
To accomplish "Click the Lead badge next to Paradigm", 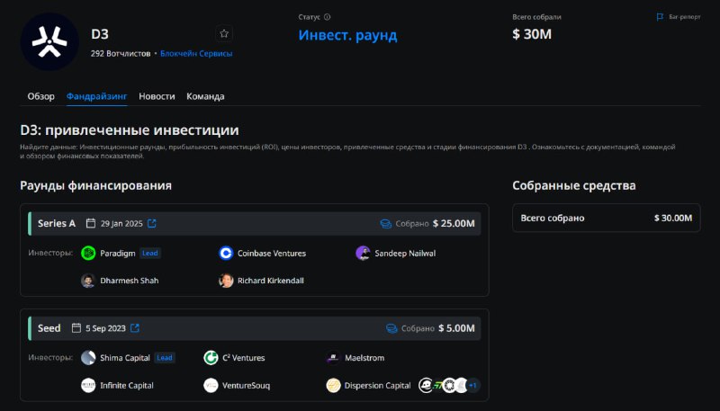I will pyautogui.click(x=150, y=254).
